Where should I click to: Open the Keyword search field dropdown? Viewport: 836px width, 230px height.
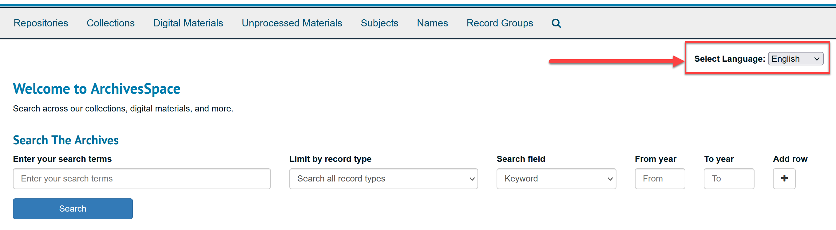click(x=556, y=179)
